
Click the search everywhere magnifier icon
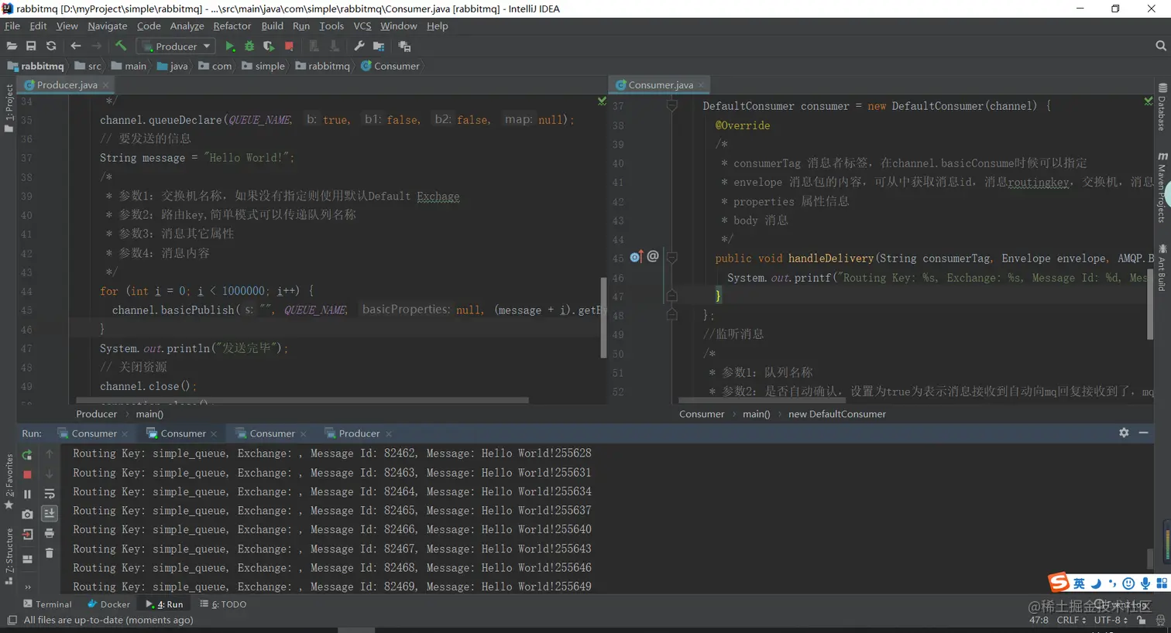point(1160,46)
